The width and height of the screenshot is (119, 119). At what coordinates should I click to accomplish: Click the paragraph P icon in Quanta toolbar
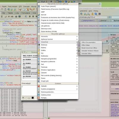click(9, 16)
